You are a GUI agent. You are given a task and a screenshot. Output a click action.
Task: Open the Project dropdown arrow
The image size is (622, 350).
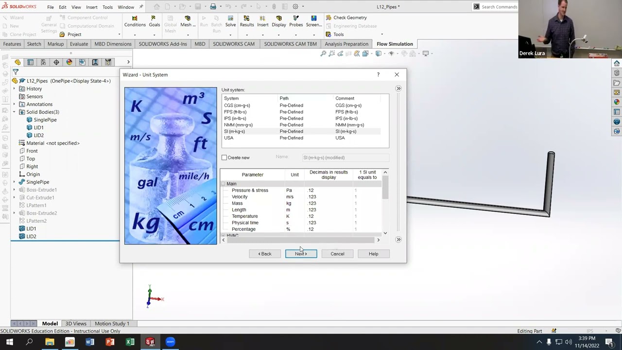coord(119,35)
